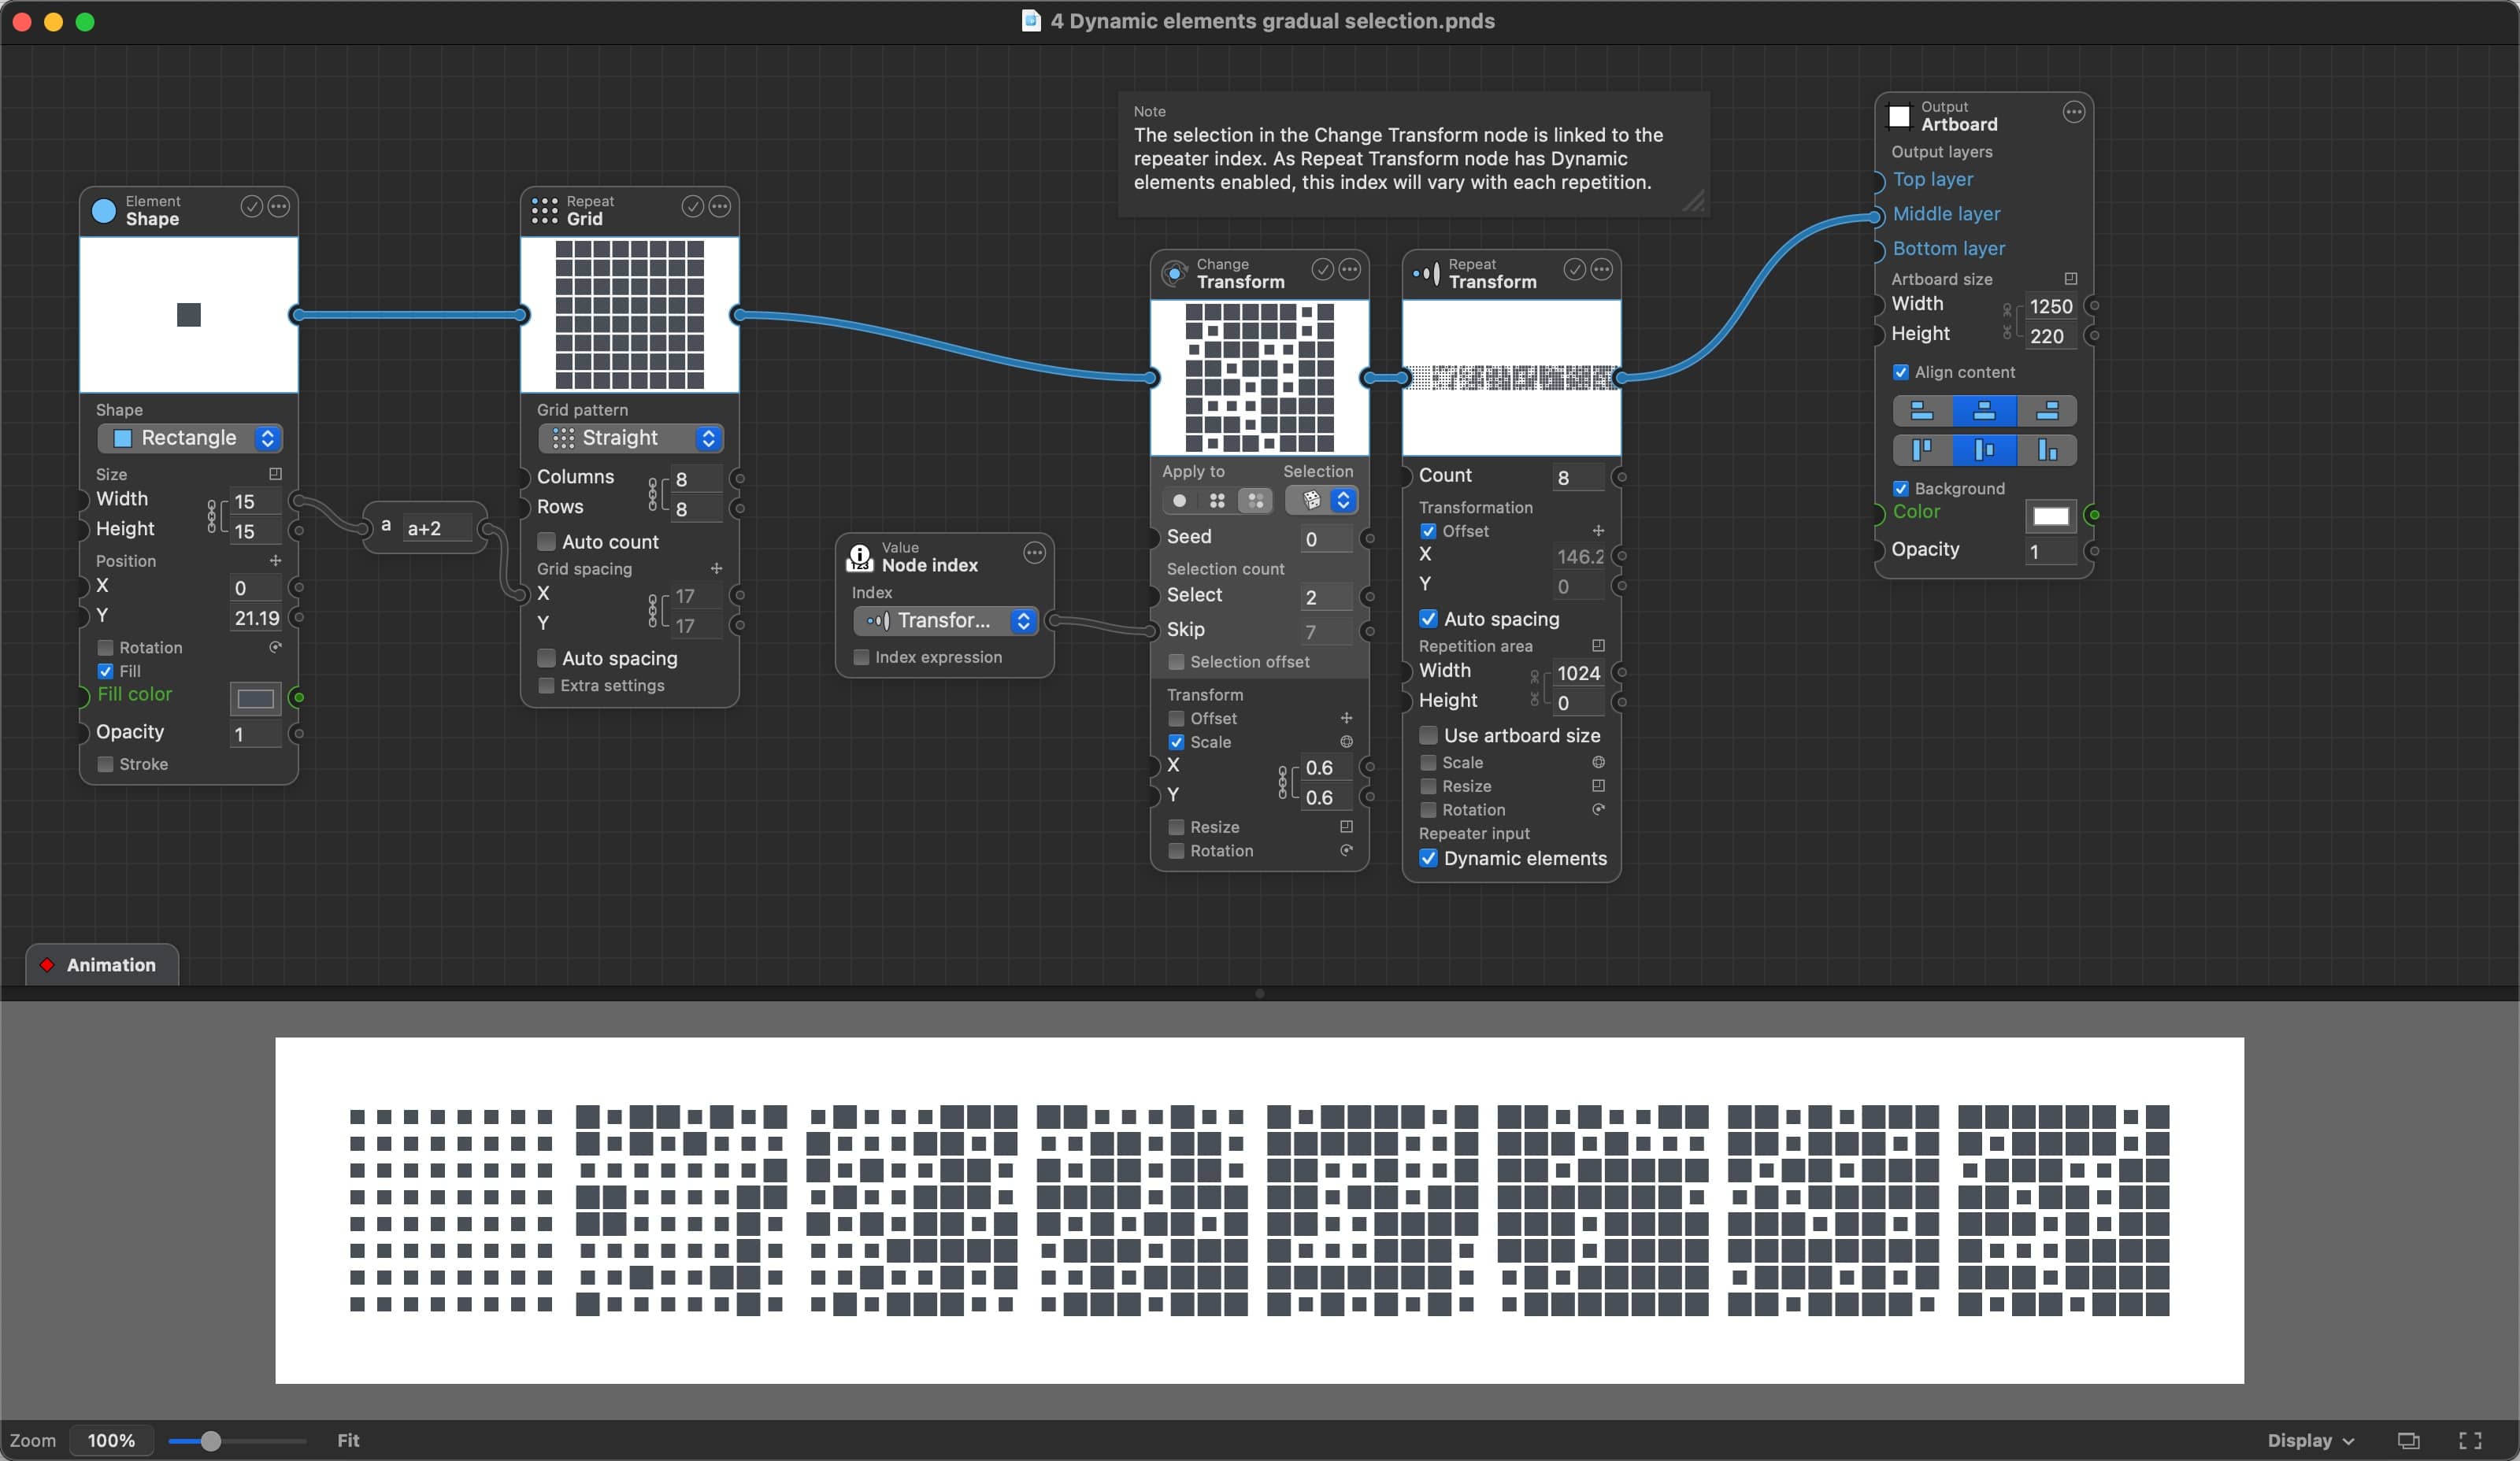Click the Artboard background color swatch
The width and height of the screenshot is (2520, 1461).
[x=2051, y=516]
